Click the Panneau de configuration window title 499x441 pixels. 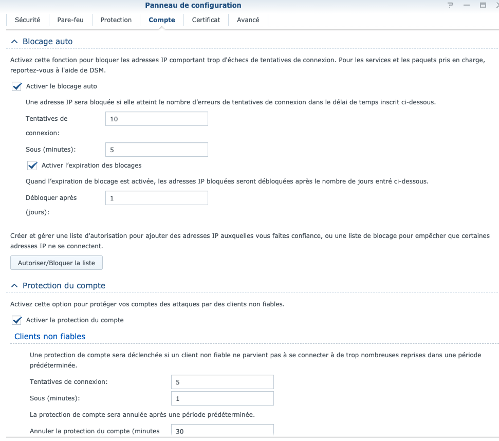click(193, 5)
